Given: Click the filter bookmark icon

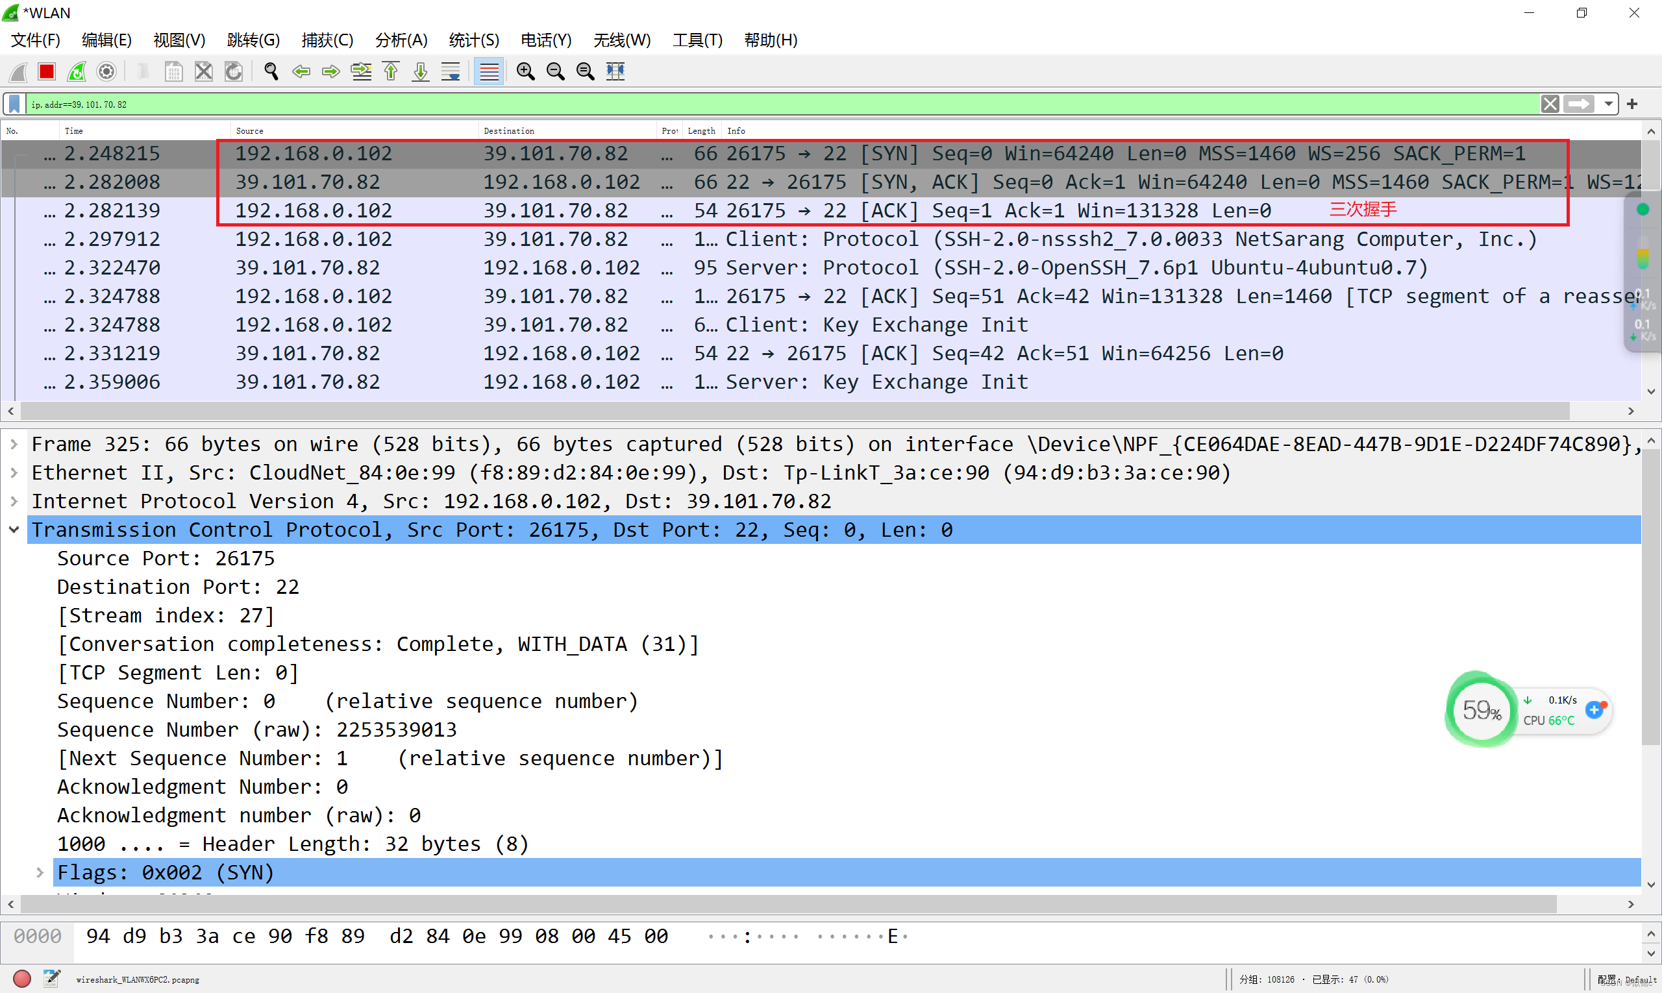Looking at the screenshot, I should tap(14, 104).
